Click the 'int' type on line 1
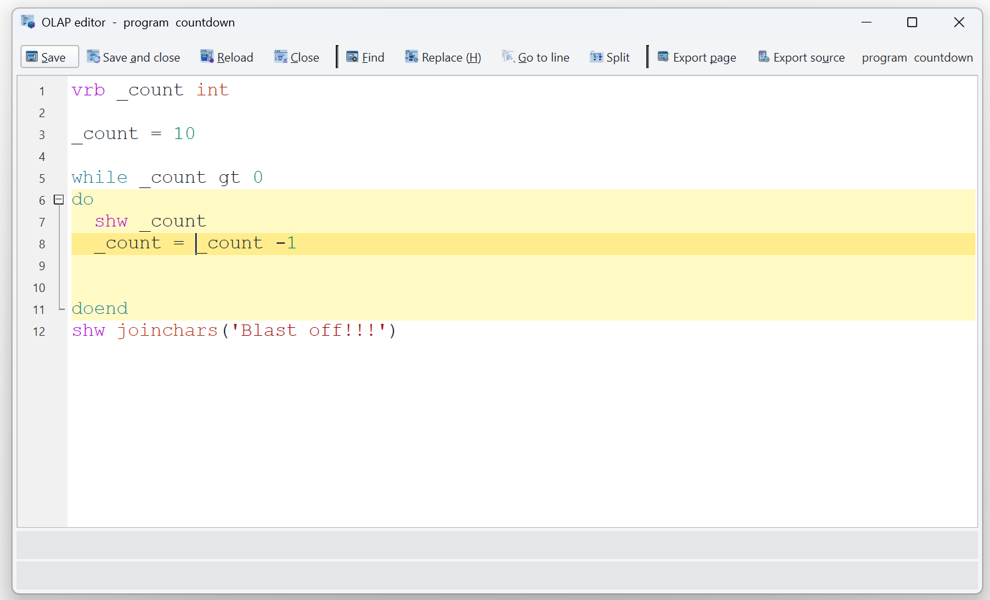 pyautogui.click(x=212, y=89)
